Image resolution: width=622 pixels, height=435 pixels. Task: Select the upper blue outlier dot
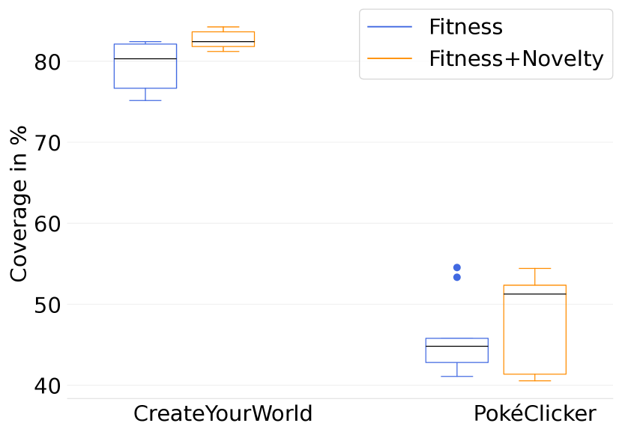(457, 267)
